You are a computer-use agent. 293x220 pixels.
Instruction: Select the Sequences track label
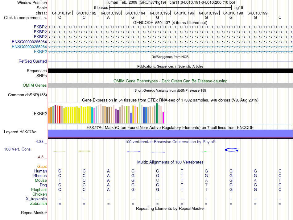point(37,71)
